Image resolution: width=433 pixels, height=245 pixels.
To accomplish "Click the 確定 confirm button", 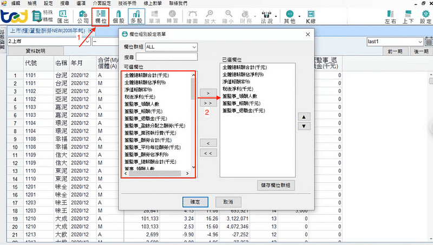I will (195, 202).
